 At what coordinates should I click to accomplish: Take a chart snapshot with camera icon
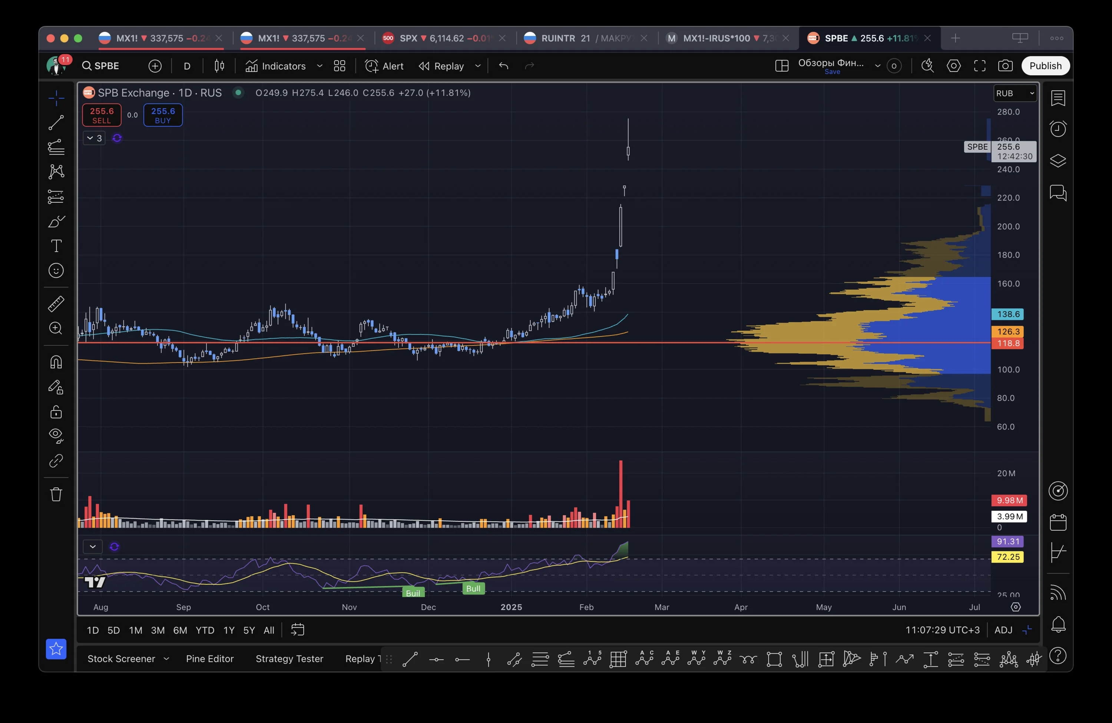(1006, 66)
